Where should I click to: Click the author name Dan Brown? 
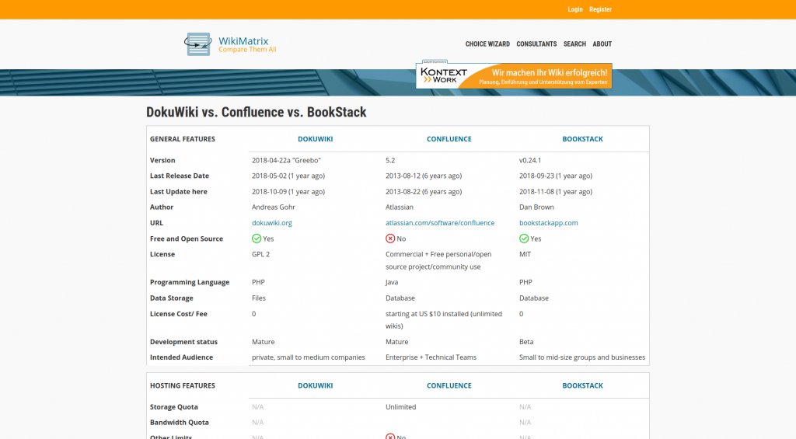pos(536,207)
